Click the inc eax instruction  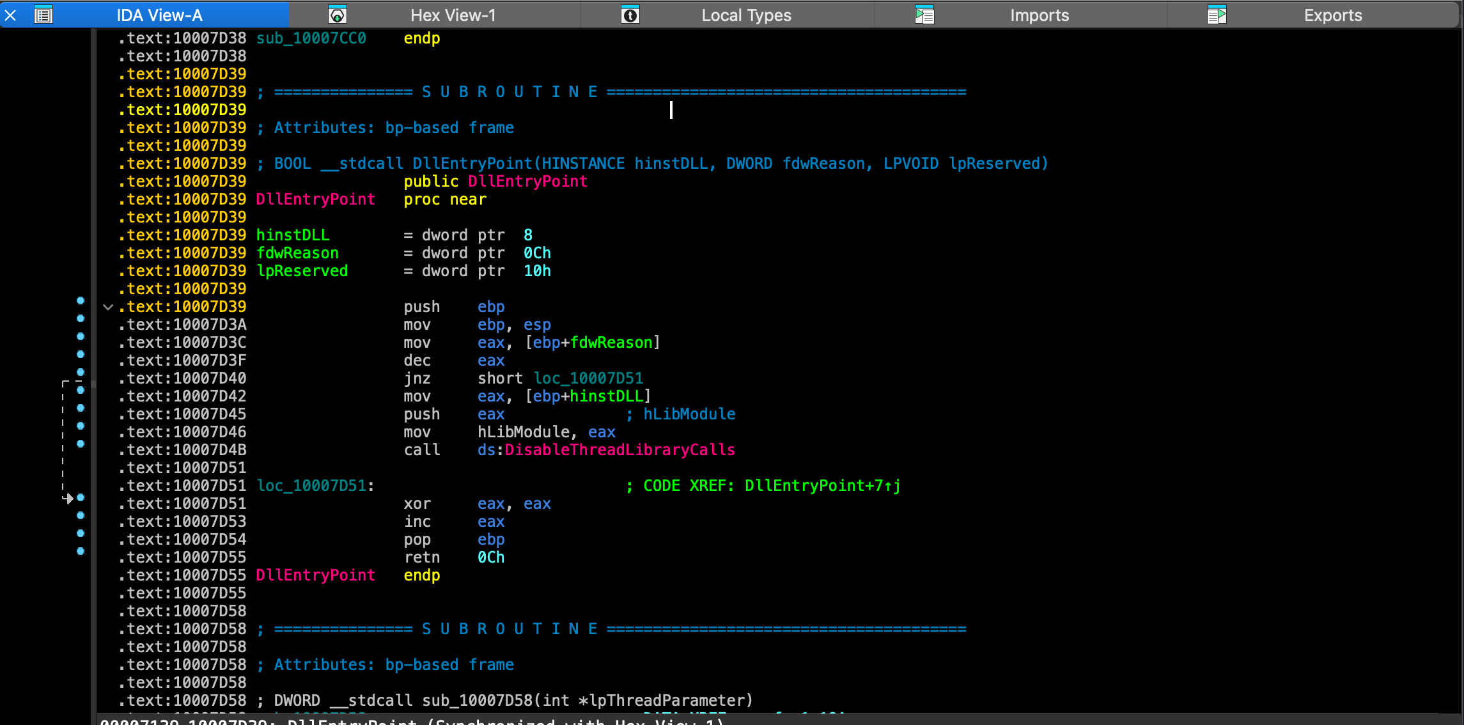pos(454,522)
